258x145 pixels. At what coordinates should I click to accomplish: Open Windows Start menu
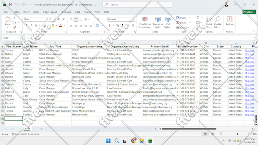108,141
